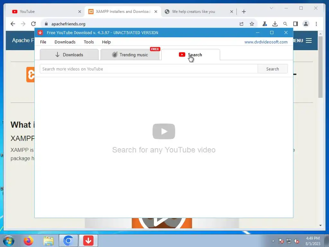
Task: Open Chrome downloads tray icon
Action: 275,24
